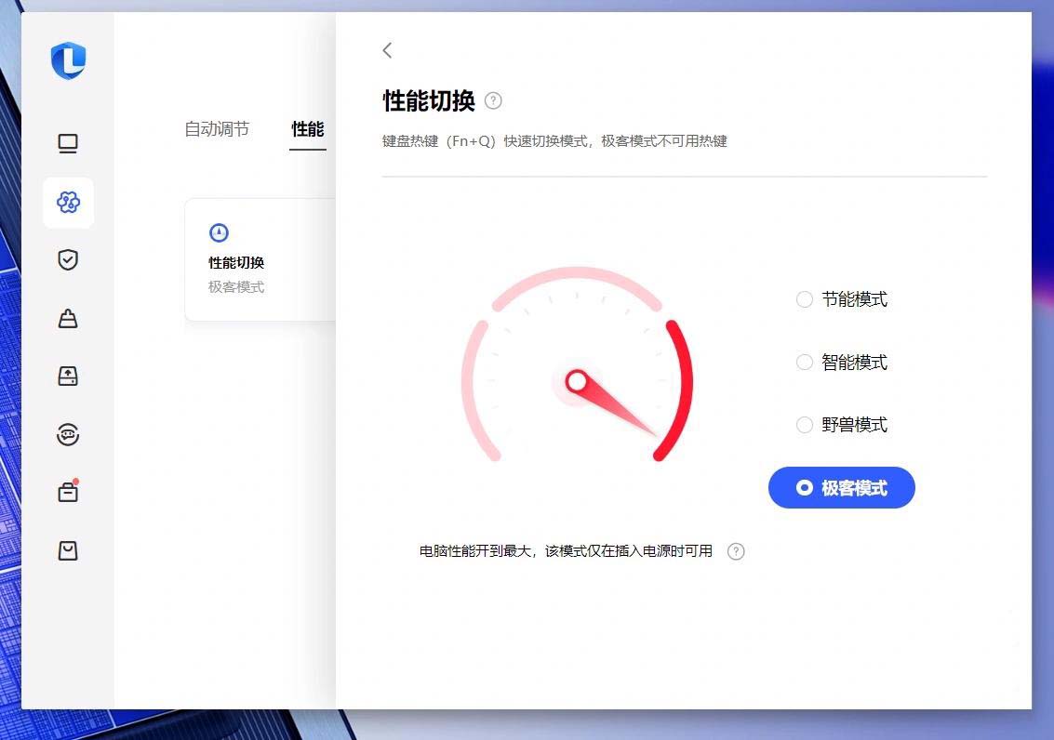Open the shield checkmark security sidebar icon

coord(68,260)
